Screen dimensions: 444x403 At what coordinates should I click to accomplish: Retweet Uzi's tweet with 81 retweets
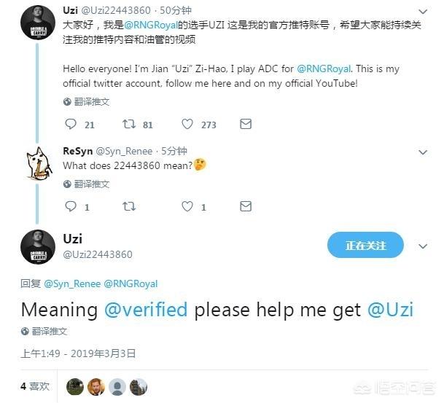click(129, 124)
